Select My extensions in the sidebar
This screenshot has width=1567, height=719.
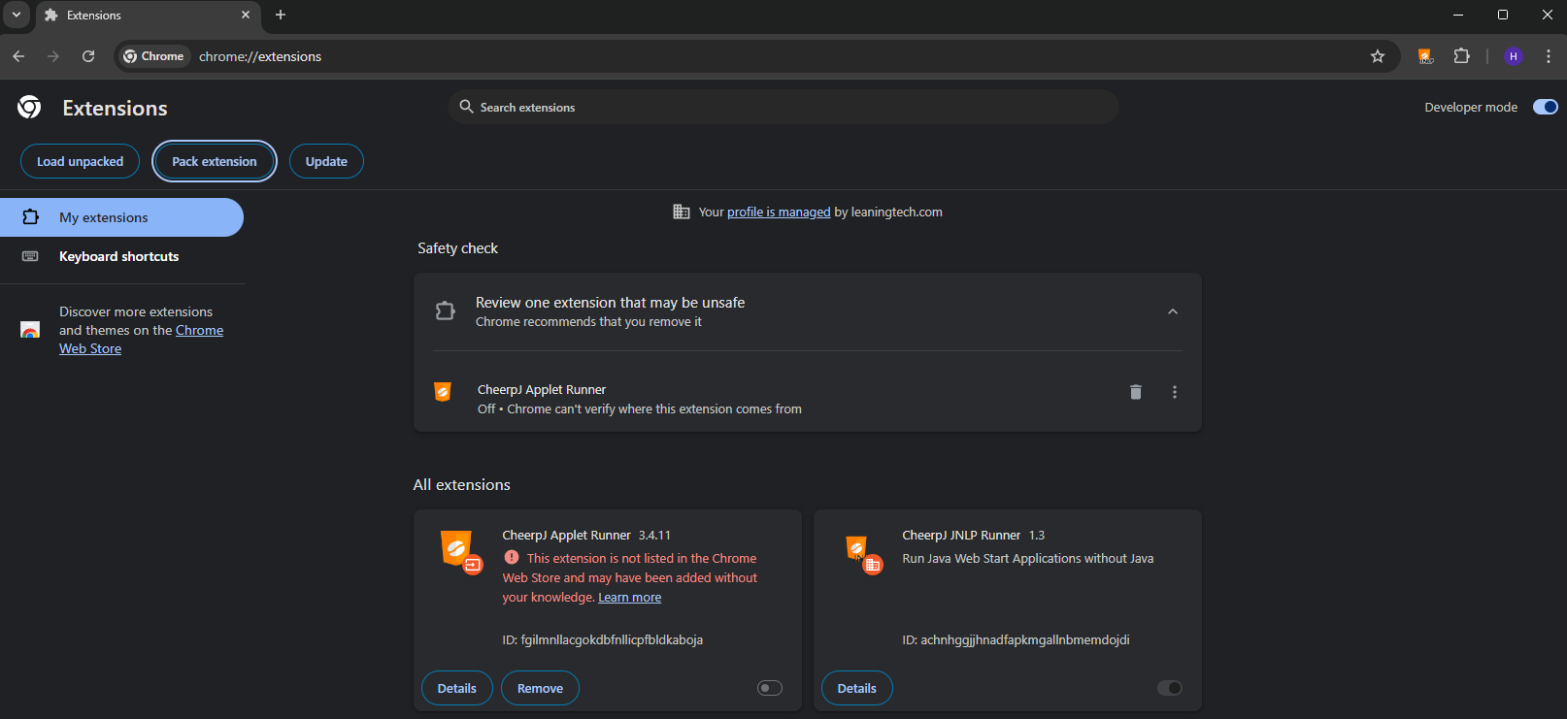click(103, 217)
